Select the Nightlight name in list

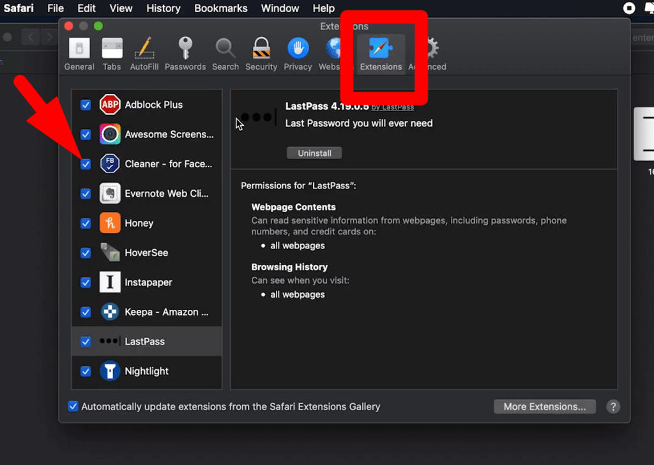[x=146, y=371]
